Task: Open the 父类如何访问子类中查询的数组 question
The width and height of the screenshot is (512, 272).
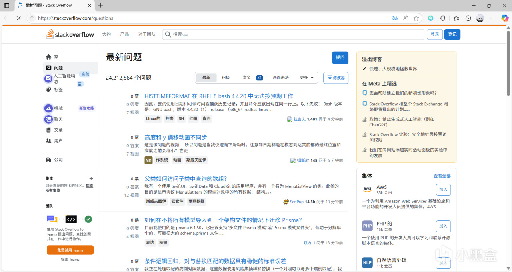Action: (186, 178)
